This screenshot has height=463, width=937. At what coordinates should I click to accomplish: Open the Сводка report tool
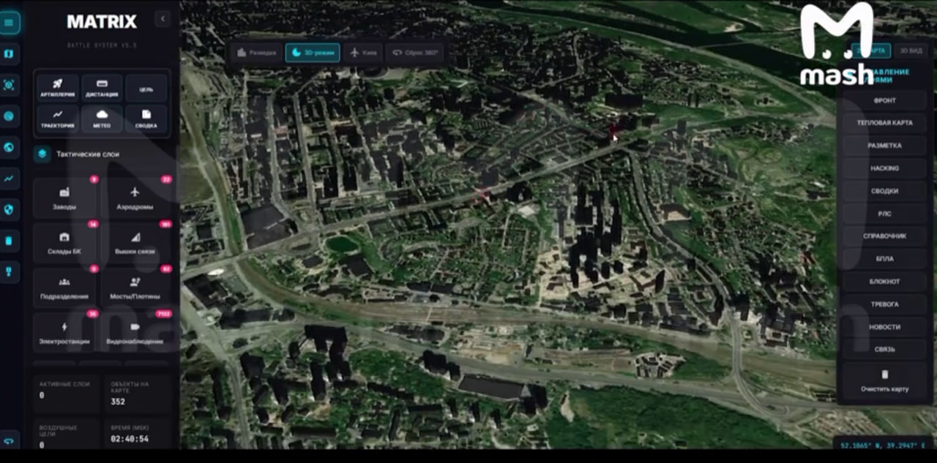146,118
